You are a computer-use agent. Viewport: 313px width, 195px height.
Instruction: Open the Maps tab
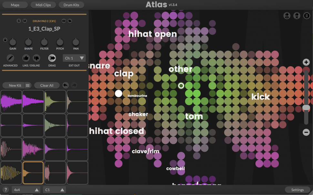coord(15,5)
